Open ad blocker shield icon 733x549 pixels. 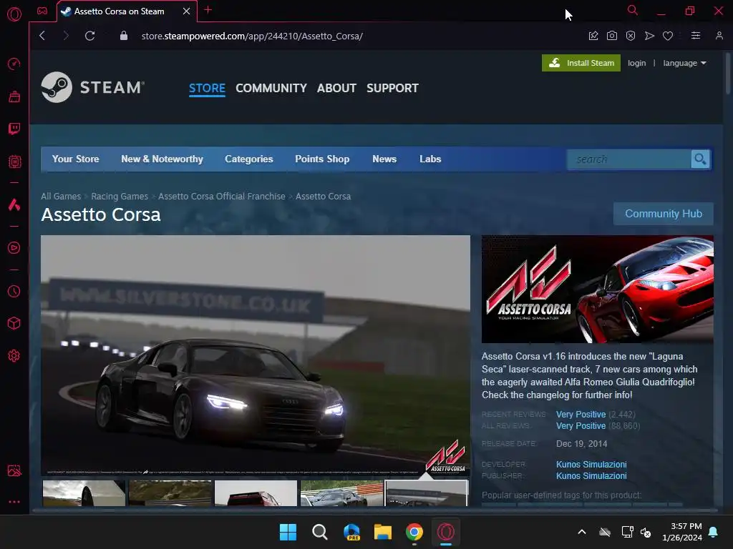[x=631, y=36]
